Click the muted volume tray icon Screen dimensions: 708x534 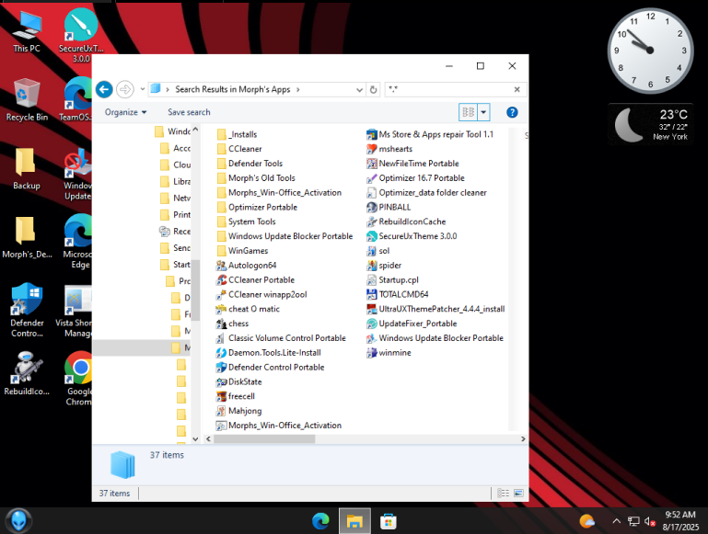tap(650, 521)
